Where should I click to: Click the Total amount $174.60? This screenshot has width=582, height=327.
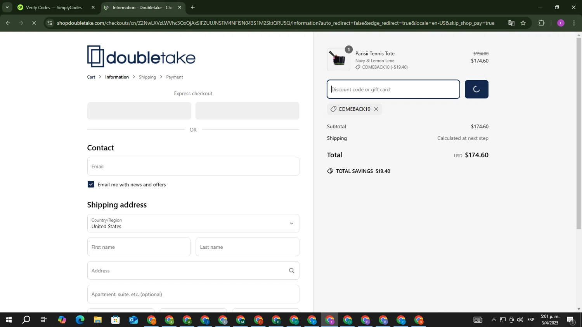476,155
